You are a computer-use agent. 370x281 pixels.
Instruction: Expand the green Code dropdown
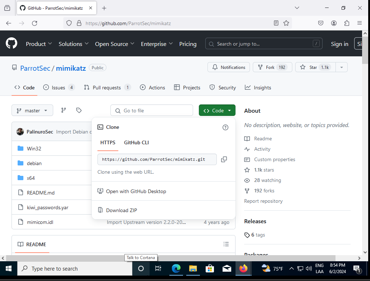pyautogui.click(x=217, y=110)
